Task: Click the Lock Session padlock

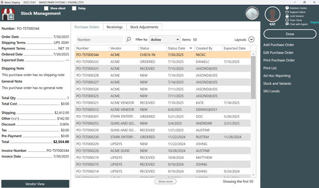Action: point(287,16)
